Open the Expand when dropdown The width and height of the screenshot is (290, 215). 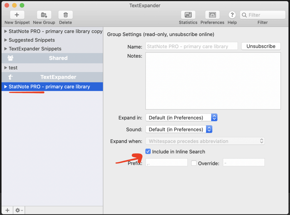click(205, 141)
